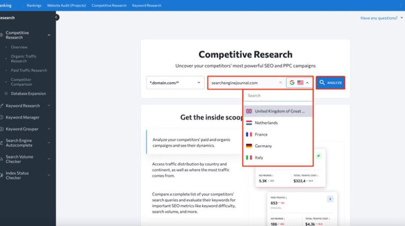The image size is (405, 226).
Task: Select United Kingdom from country list
Action: click(x=278, y=111)
